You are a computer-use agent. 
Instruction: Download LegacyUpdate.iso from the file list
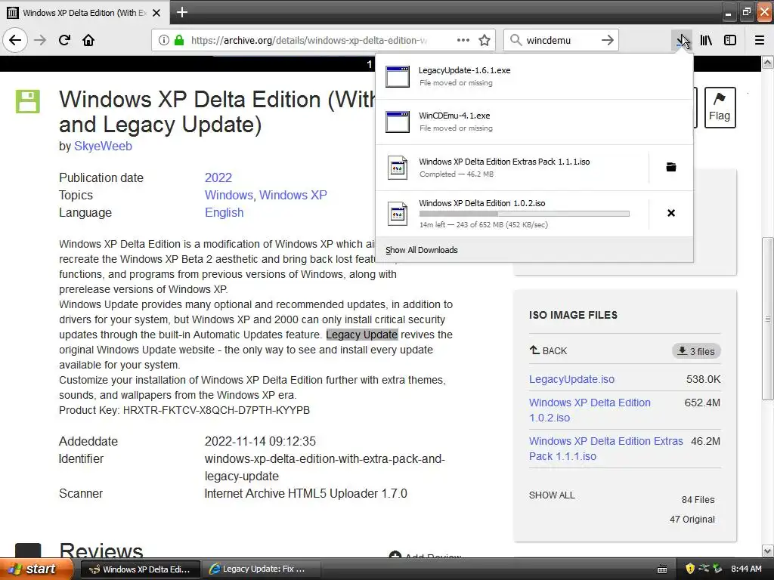(571, 379)
